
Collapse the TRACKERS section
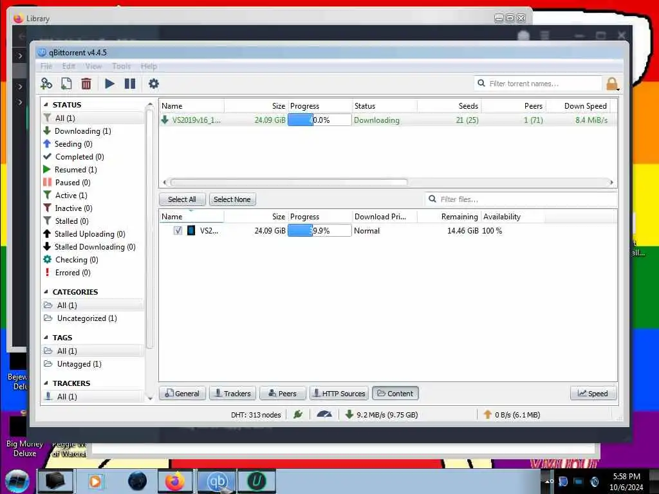click(46, 383)
